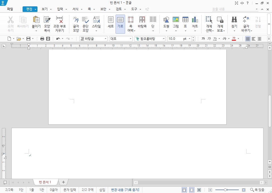Toggle underline 가 formatting
Screen dimensions: 272x193
point(215,39)
